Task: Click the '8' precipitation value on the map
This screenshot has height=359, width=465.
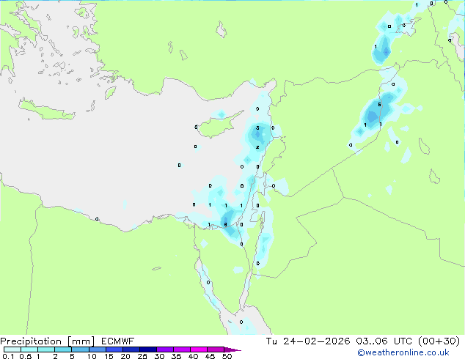Action: click(225, 224)
